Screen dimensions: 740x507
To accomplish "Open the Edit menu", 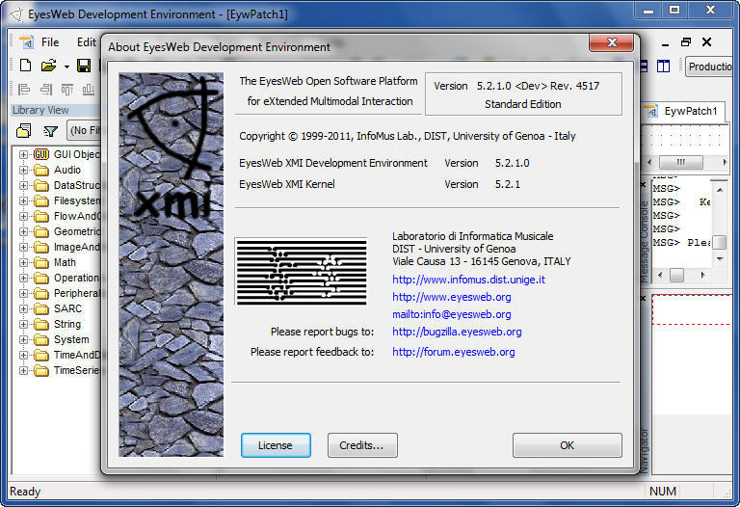I will 87,42.
